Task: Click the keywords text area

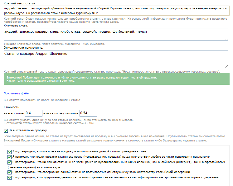Action: pos(116,34)
